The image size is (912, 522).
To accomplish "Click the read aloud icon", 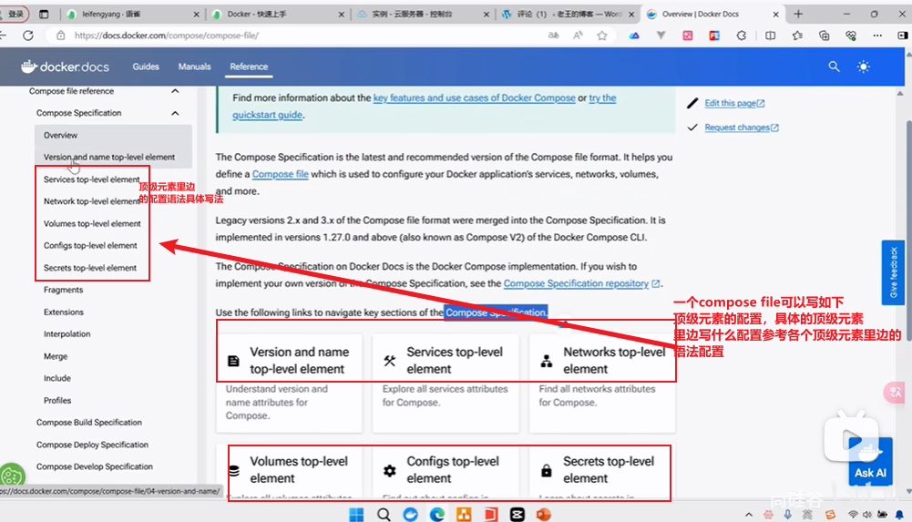I will pyautogui.click(x=578, y=36).
